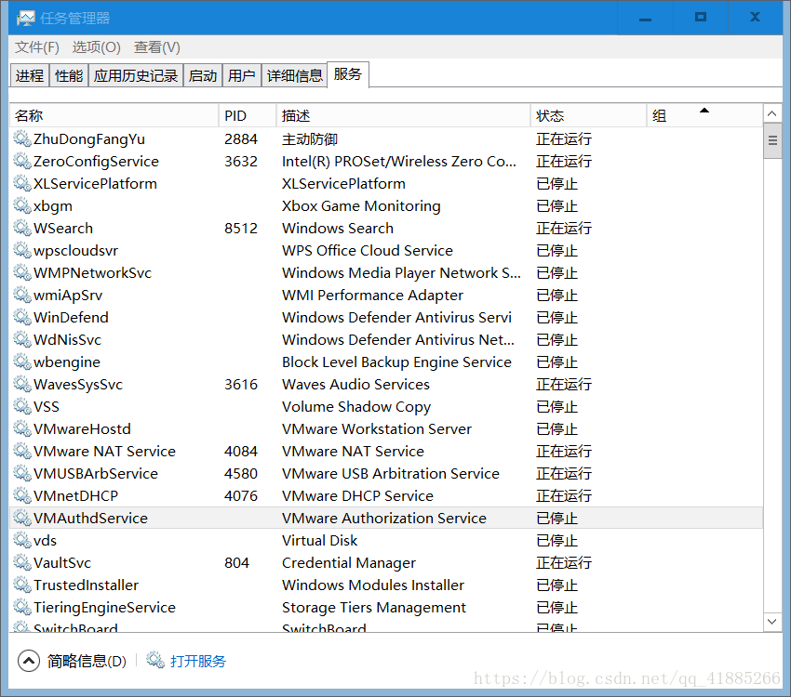Image resolution: width=791 pixels, height=697 pixels.
Task: Click the gear icon beside XLServicePlatform
Action: coord(22,183)
